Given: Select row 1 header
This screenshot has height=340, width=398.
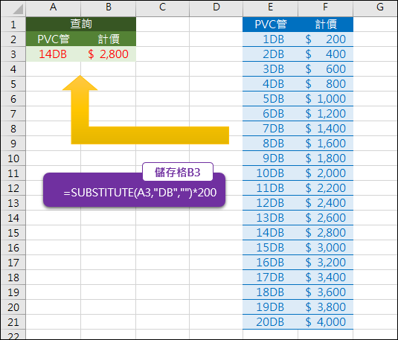Looking at the screenshot, I should [x=13, y=25].
